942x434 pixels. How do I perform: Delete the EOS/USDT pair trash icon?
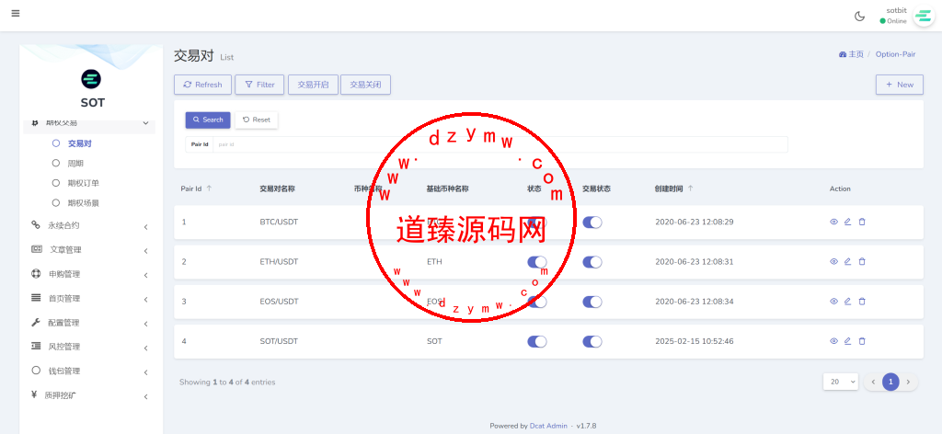862,302
